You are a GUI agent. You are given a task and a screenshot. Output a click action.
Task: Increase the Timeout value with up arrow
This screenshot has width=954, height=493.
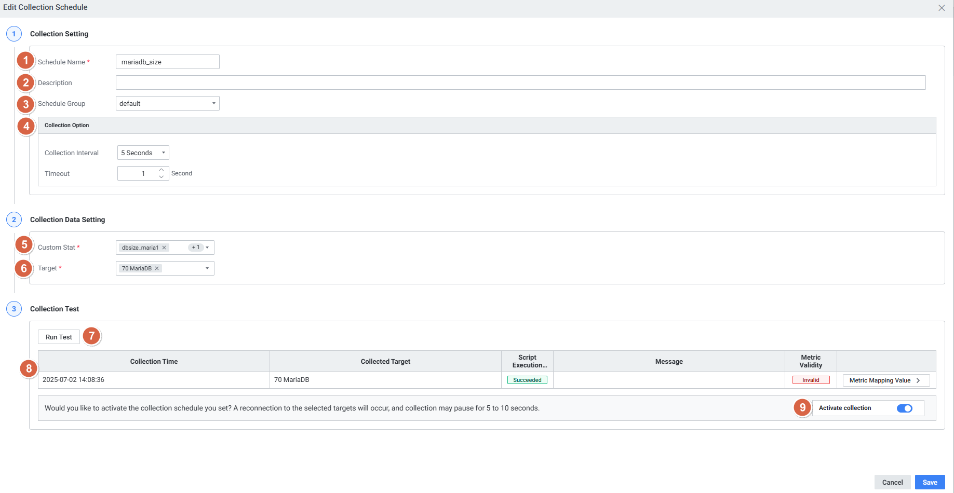point(162,170)
